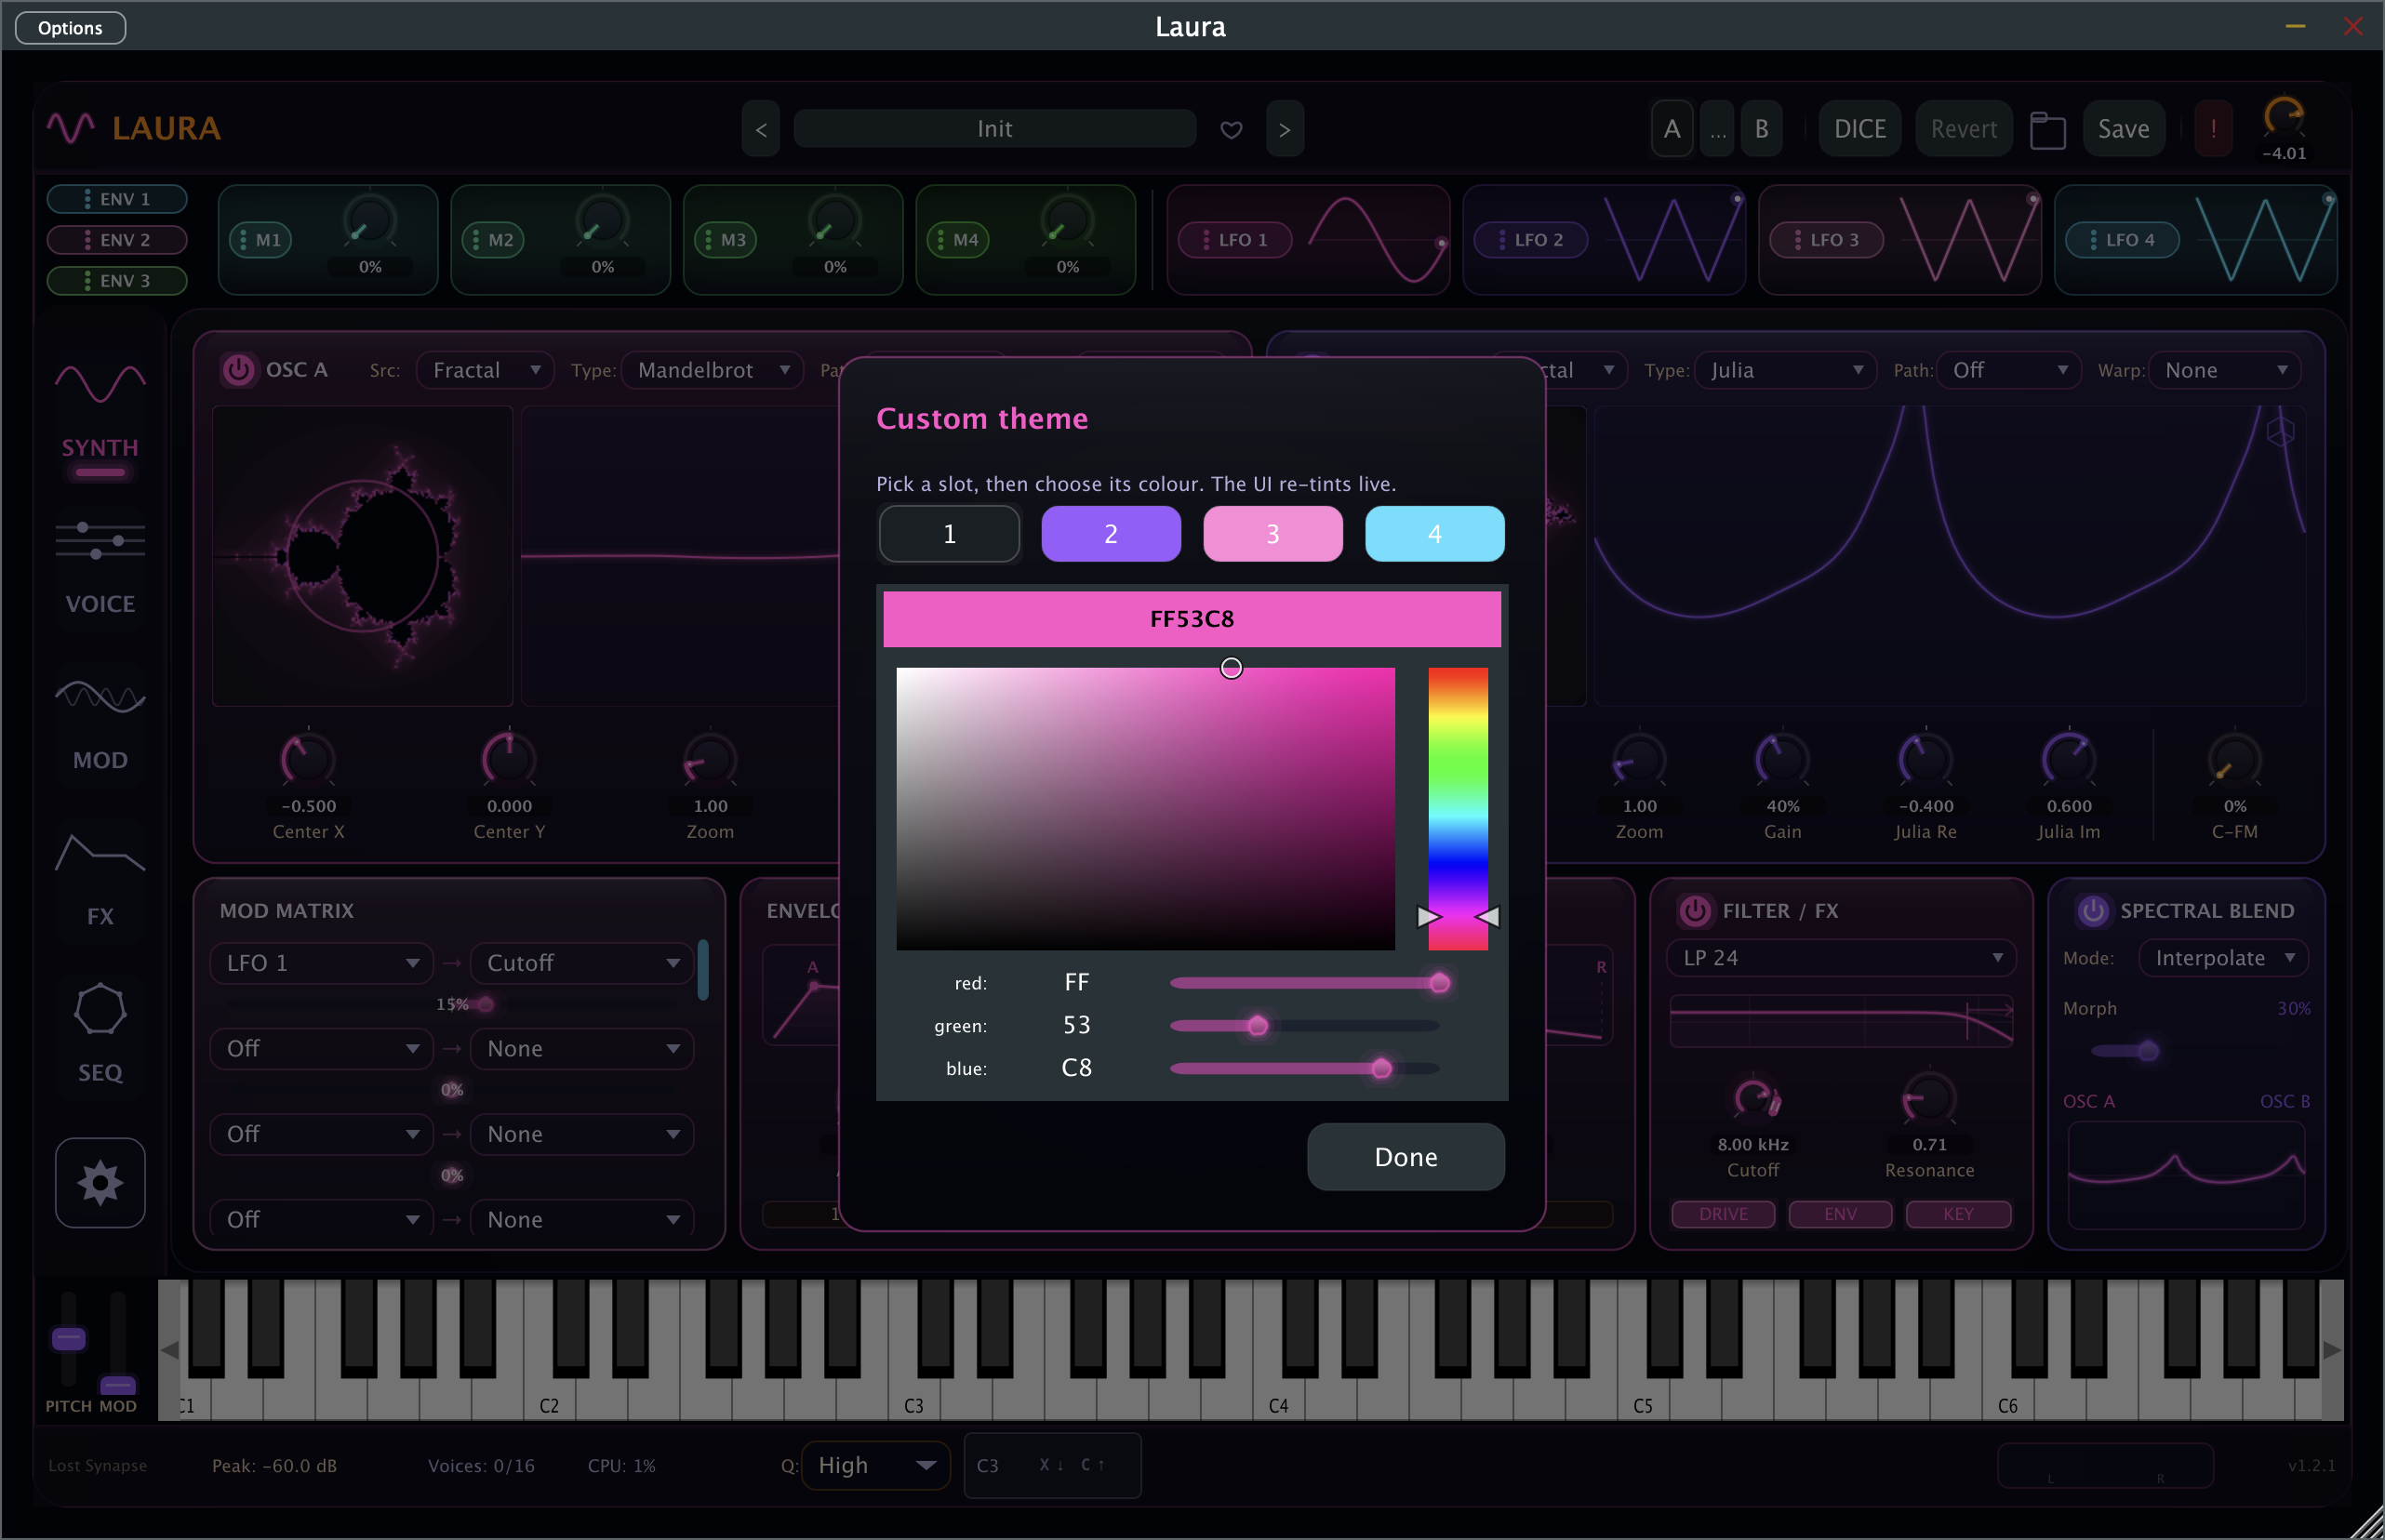Go to next preset arrow
Viewport: 2385px width, 1540px height.
[1285, 129]
